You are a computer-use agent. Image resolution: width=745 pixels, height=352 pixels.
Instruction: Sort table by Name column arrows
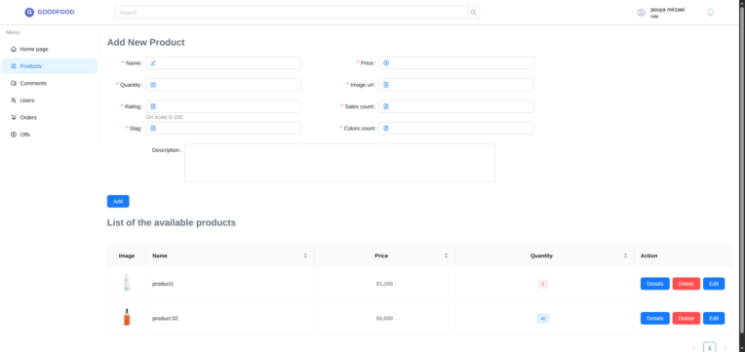pos(305,255)
